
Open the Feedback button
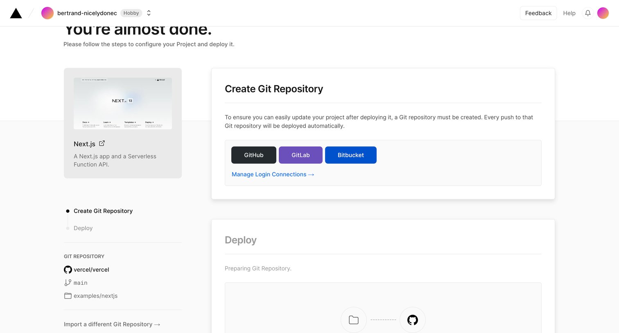click(x=538, y=13)
